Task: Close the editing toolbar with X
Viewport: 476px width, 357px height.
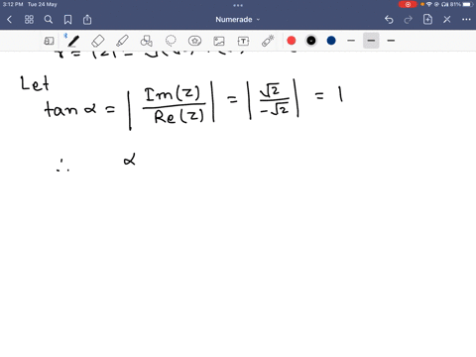Action: 447,20
